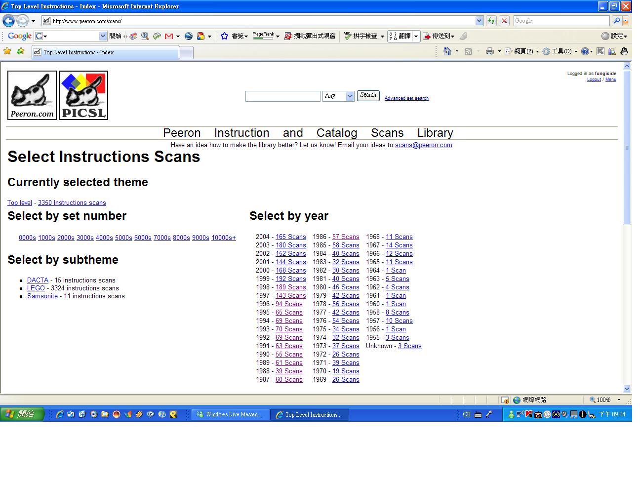Select the 10000s+ set number link
Screen dimensions: 640x480
tap(224, 238)
